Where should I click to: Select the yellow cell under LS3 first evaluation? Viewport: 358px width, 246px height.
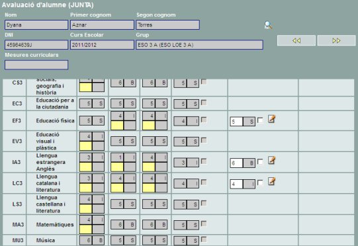tap(85, 208)
